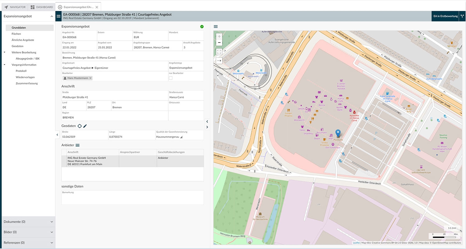Image resolution: width=466 pixels, height=249 pixels.
Task: Collapse the Expansionsangebot sidebar section
Action: [52, 16]
